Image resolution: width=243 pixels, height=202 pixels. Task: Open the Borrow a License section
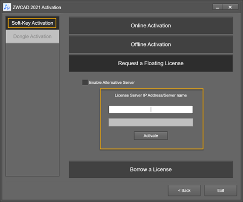coord(151,169)
